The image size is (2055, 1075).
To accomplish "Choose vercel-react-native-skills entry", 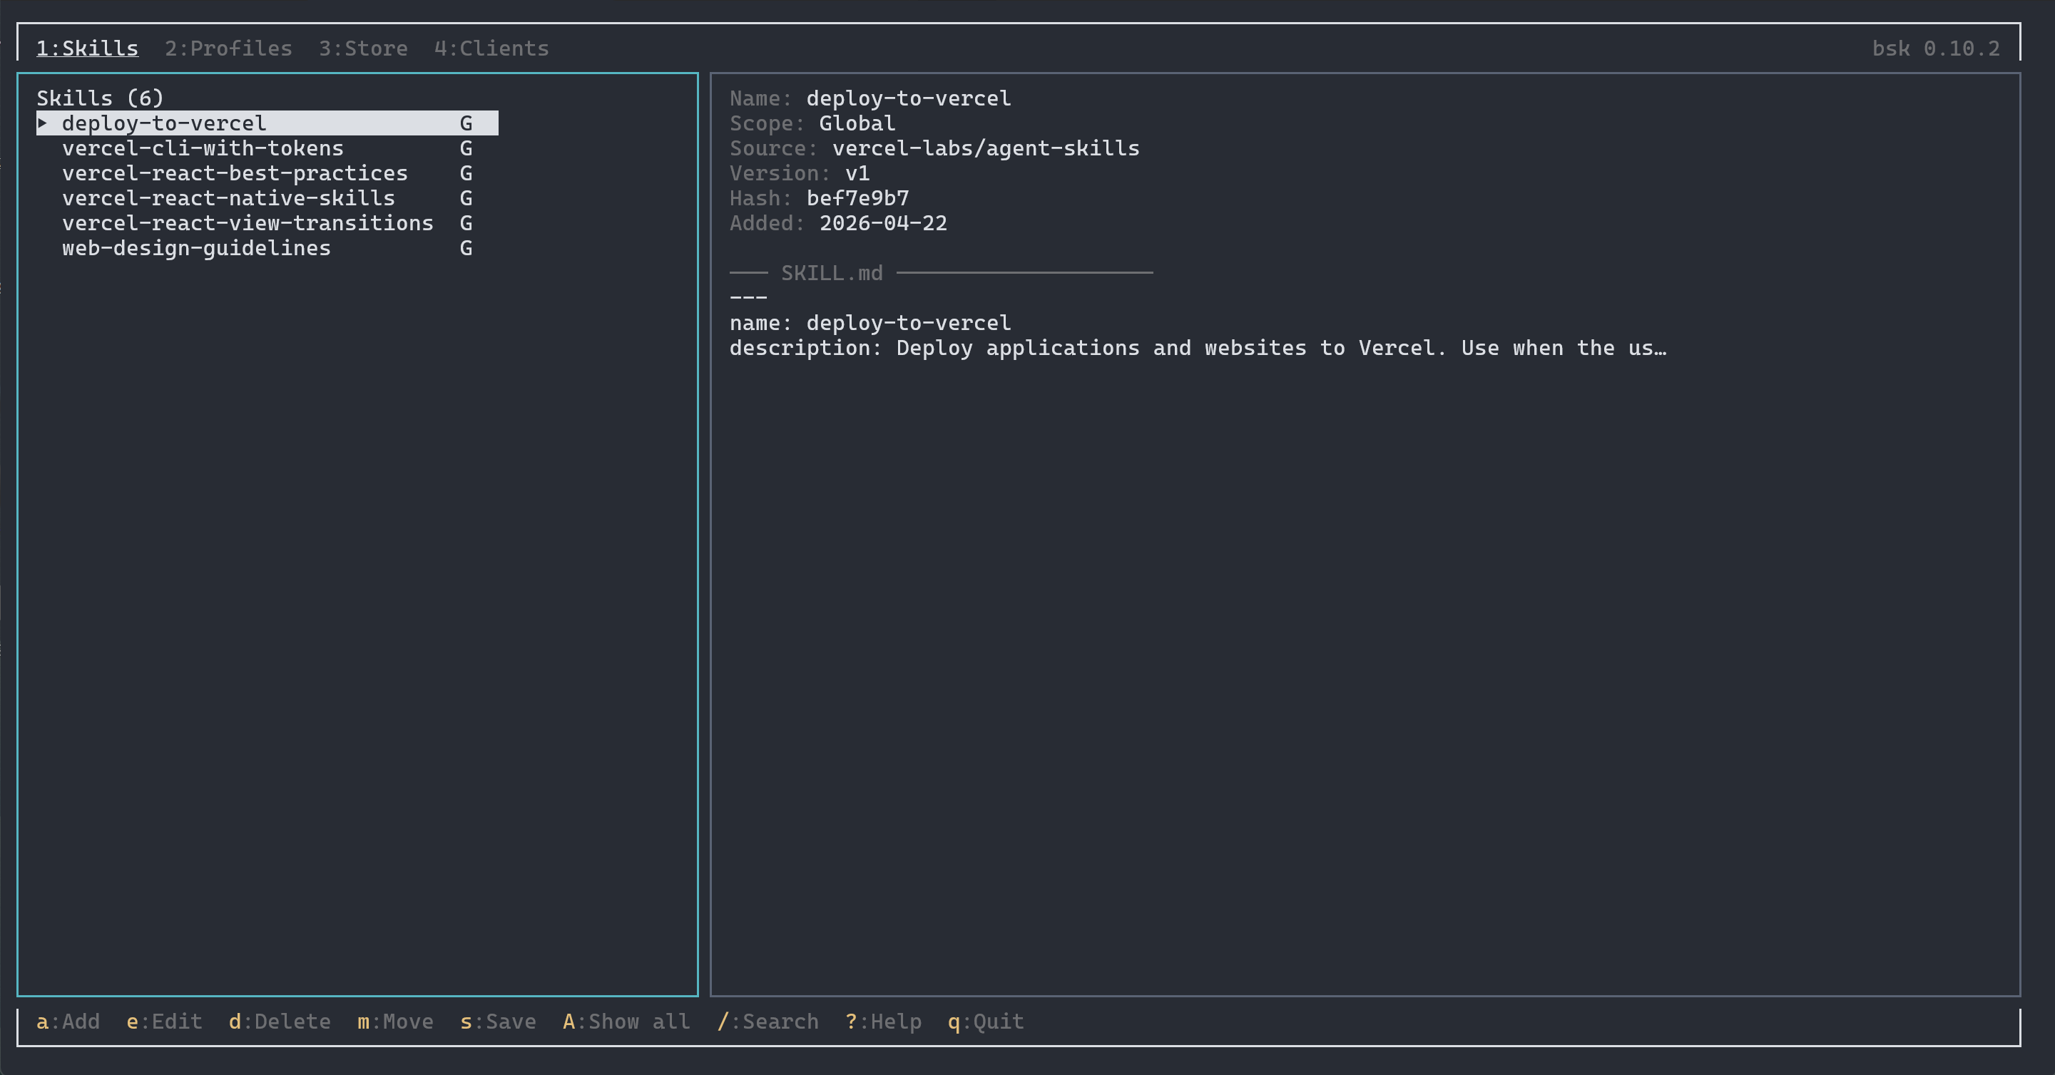I will 228,197.
